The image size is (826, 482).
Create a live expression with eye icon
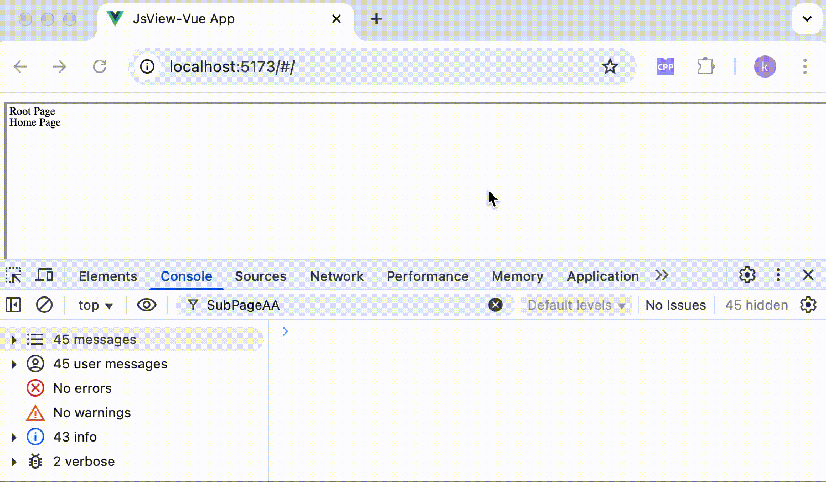(147, 305)
